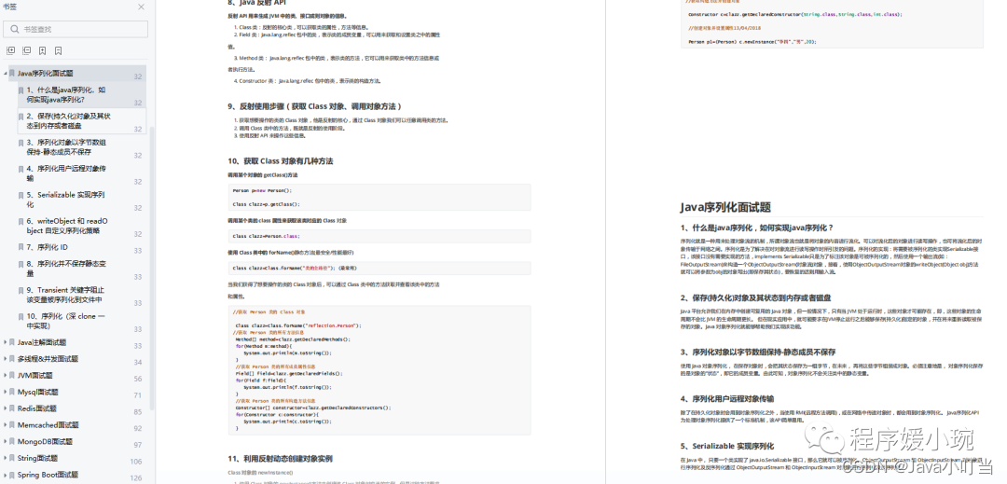This screenshot has height=484, width=1007.
Task: Expand the JVM面试题 bookmark arrow
Action: click(6, 376)
